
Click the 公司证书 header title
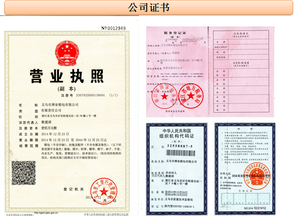pos(148,8)
